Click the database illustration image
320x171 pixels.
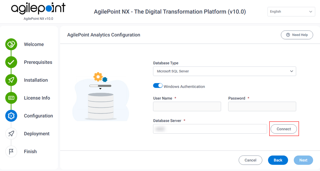pos(101,97)
